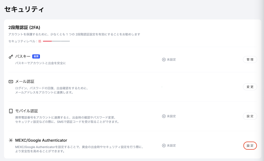Click the Authenticator row's 未設定 status icon
Viewport: 264px width, 161px height.
[x=164, y=146]
